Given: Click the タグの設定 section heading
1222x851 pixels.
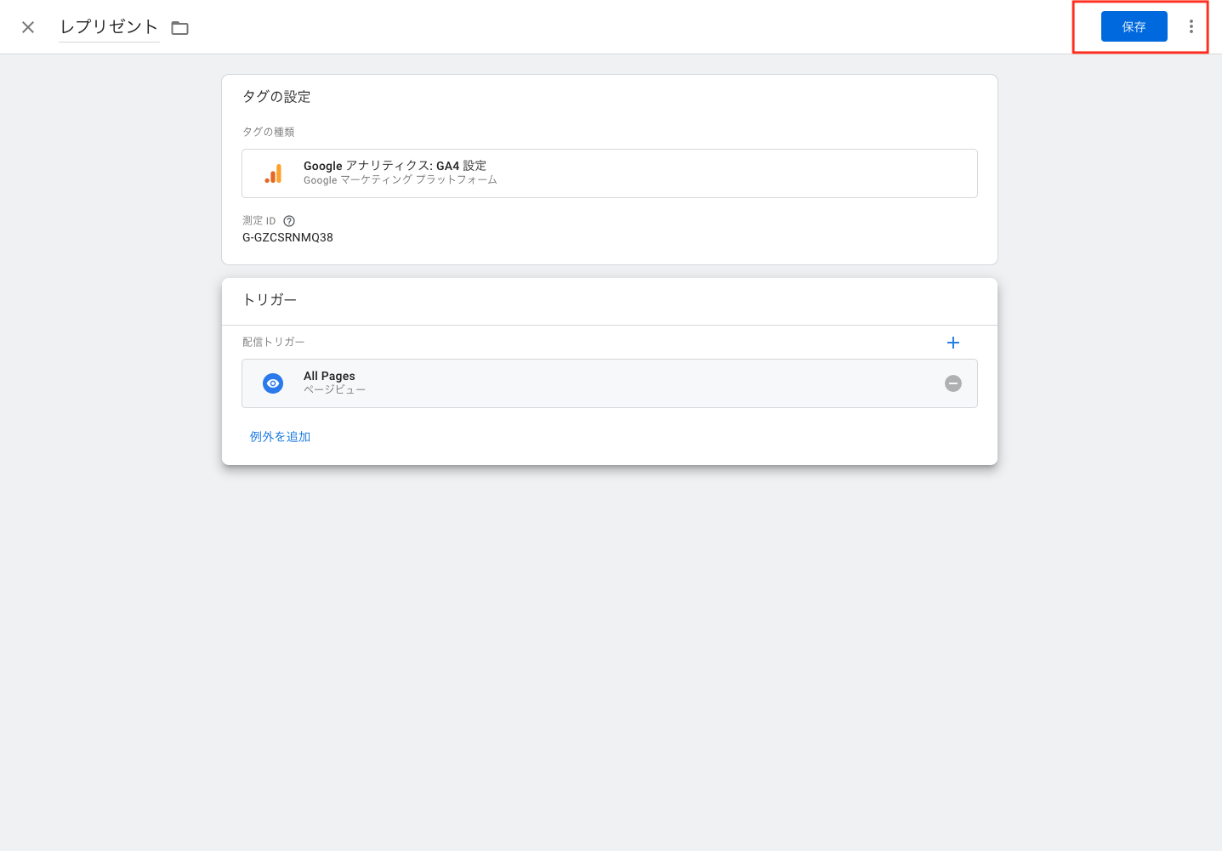Looking at the screenshot, I should point(276,97).
